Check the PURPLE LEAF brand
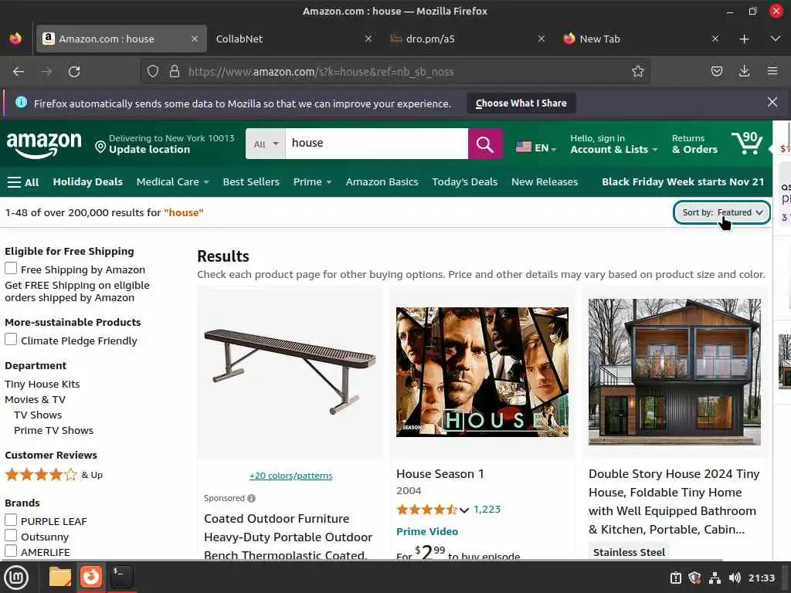Viewport: 791px width, 593px height. (x=11, y=520)
